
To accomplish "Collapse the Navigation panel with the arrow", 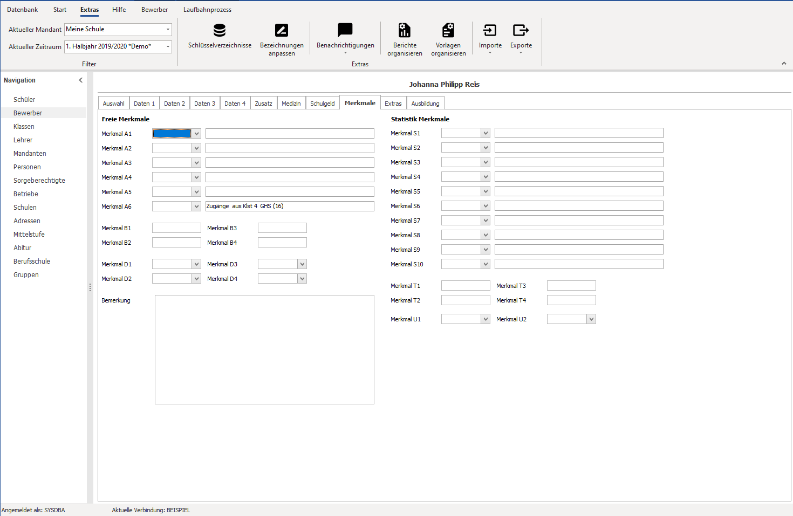I will [81, 80].
